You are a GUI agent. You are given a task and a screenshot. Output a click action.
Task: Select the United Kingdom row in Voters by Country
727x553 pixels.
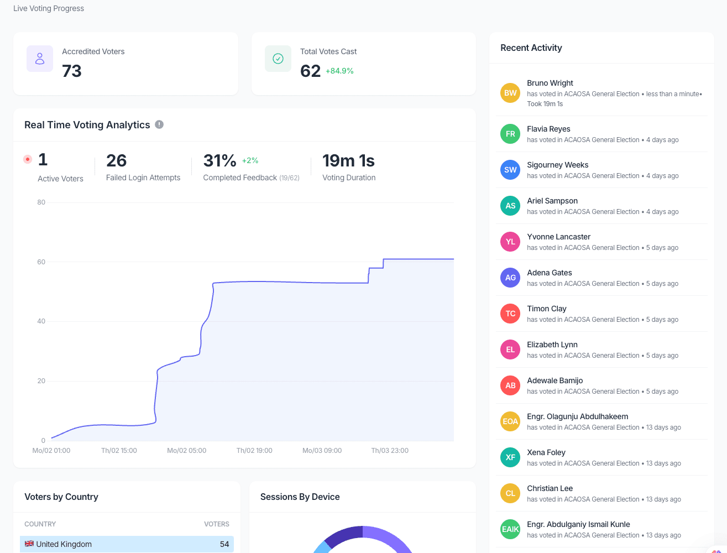click(x=127, y=544)
